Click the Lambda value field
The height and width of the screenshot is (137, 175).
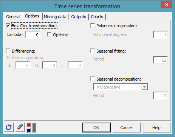33,34
